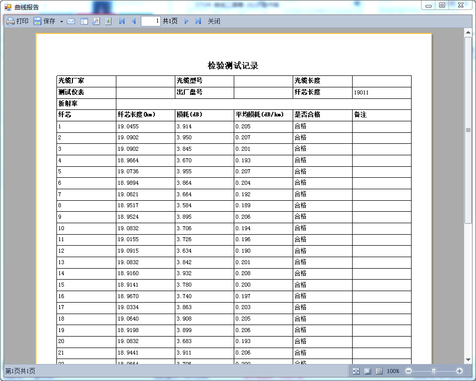Go to the first page

[x=122, y=21]
